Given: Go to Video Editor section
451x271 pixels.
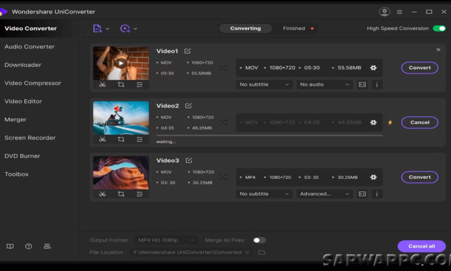Looking at the screenshot, I should 23,101.
